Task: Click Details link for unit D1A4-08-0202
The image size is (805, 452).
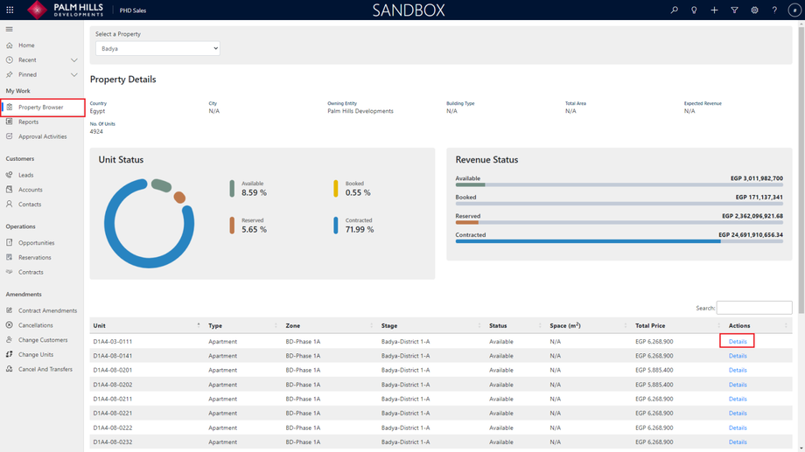Action: pos(738,385)
